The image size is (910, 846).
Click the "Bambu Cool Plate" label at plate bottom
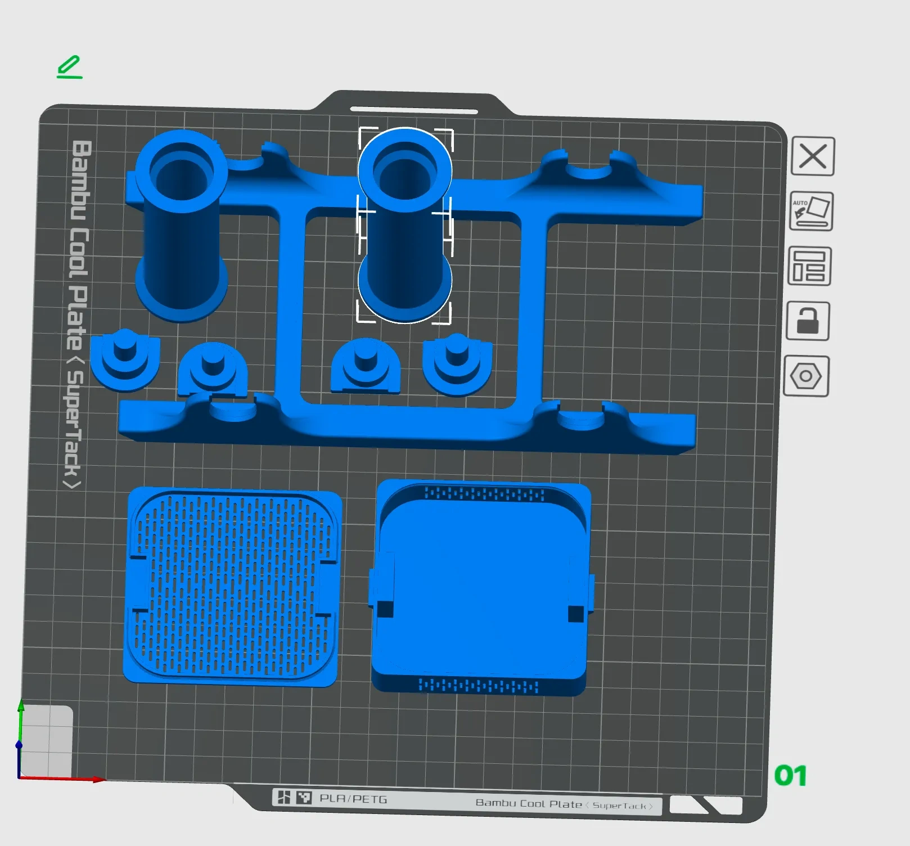click(528, 803)
